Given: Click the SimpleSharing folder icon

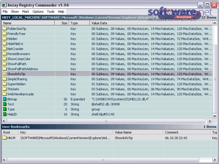Looking at the screenshot, I should click(5, 79).
